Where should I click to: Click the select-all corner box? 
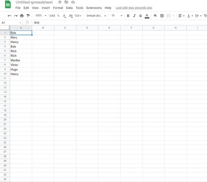tap(5, 28)
